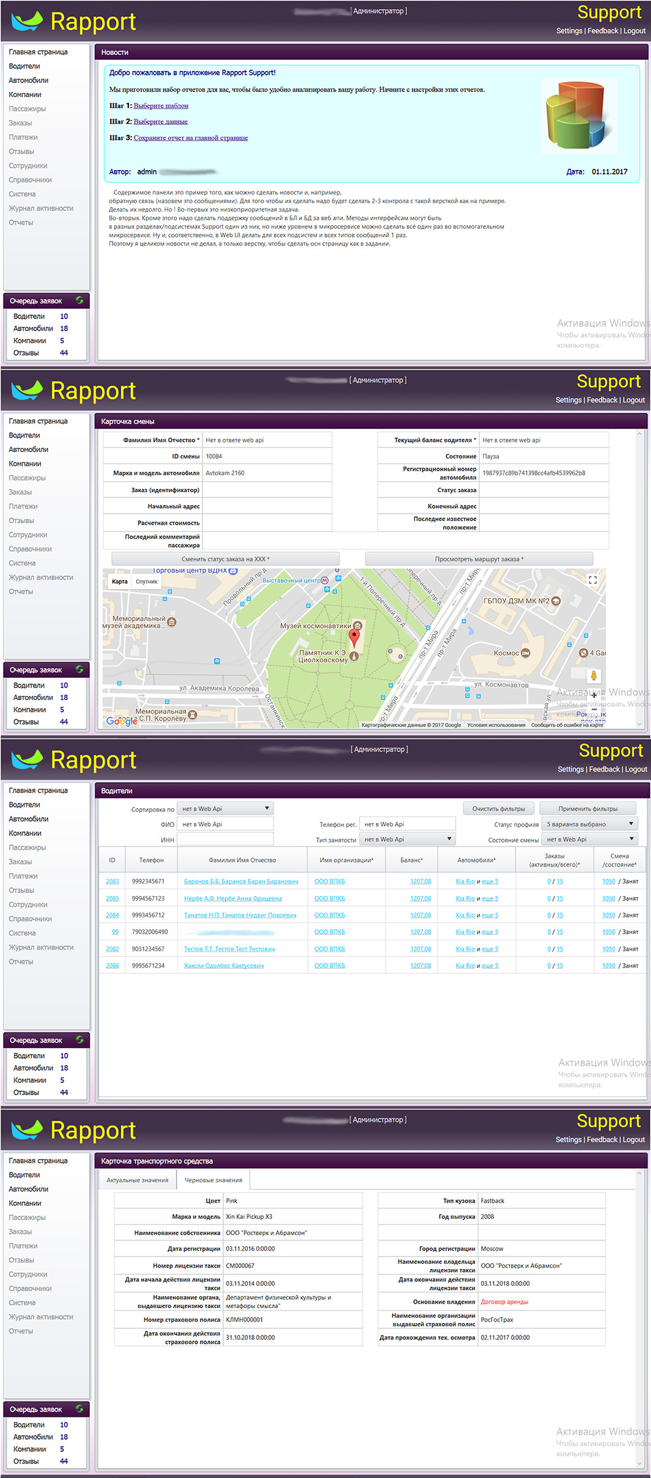651x1478 pixels.
Task: Click the Мемориальный музей академика icon on the map
Action: click(x=173, y=622)
